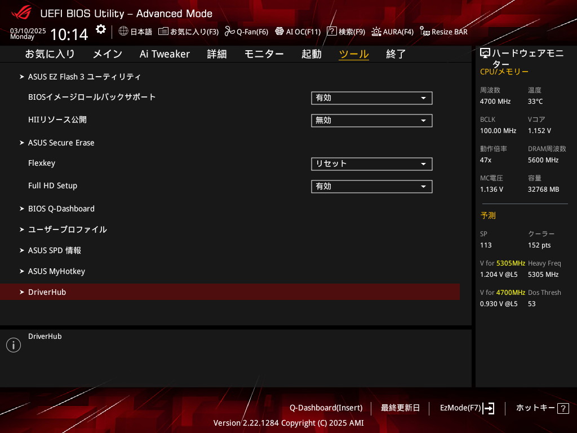Viewport: 577px width, 433px height.
Task: Open settings via the gear icon
Action: click(101, 29)
